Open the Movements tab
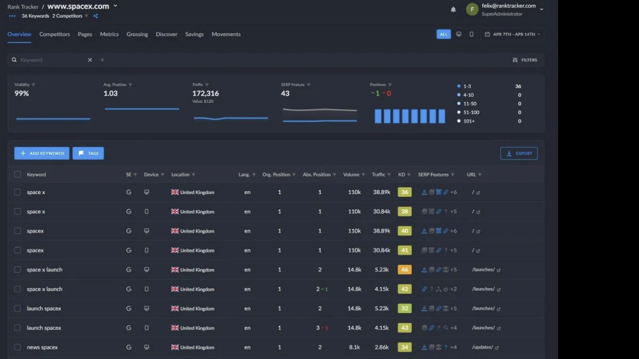The image size is (639, 359). 226,34
